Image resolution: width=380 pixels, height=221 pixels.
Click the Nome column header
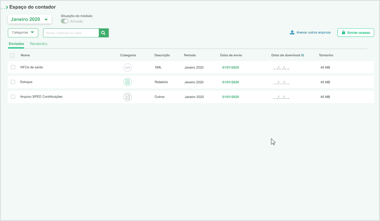point(25,55)
